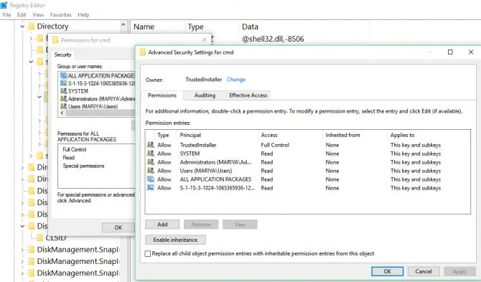This screenshot has height=282, width=481.
Task: Click the @shell32.dll,-8506 data value
Action: [x=273, y=39]
